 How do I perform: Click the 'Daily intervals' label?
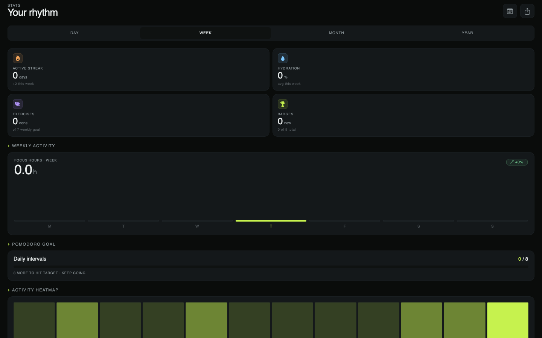30,259
